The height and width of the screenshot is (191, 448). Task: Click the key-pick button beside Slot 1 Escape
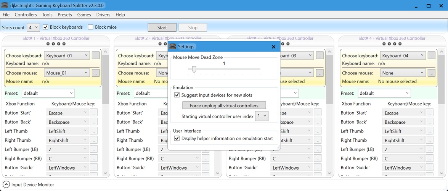(93, 113)
